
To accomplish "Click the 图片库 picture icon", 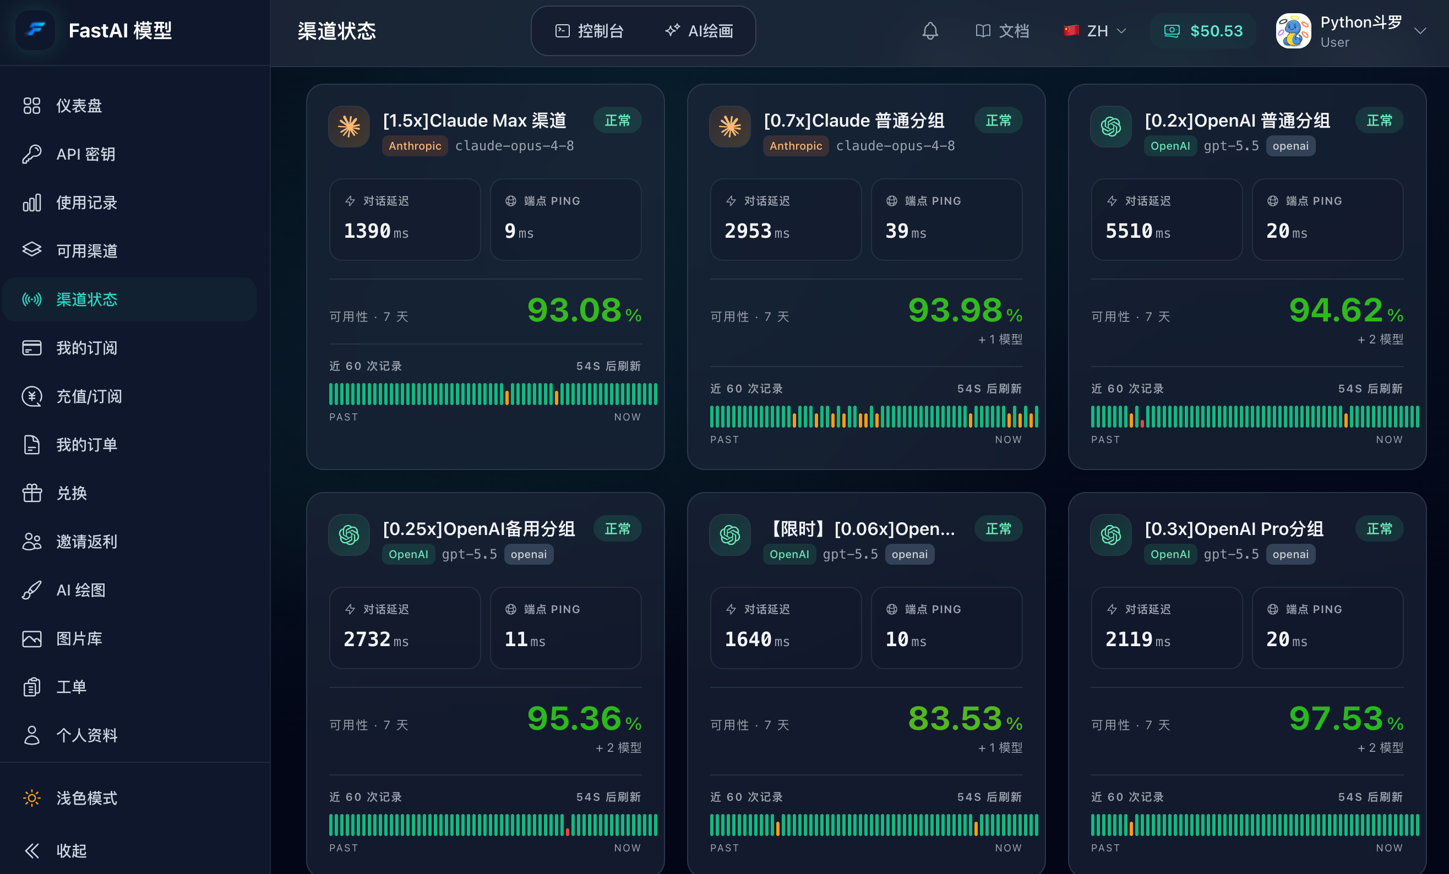I will tap(32, 638).
